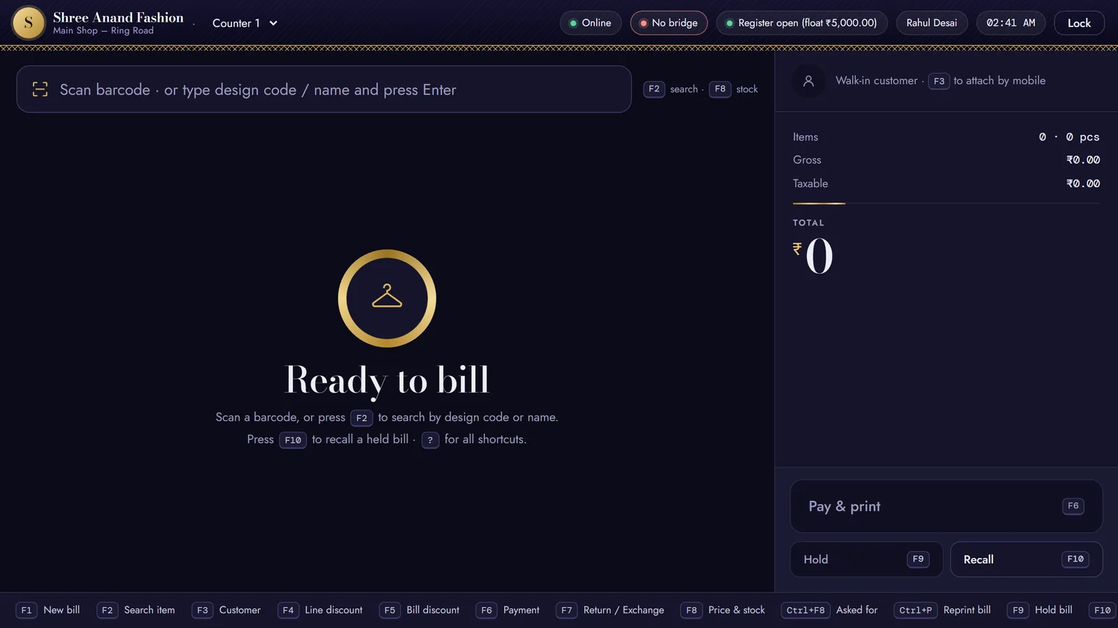
Task: Click the large total ₹0 figure
Action: (x=813, y=256)
